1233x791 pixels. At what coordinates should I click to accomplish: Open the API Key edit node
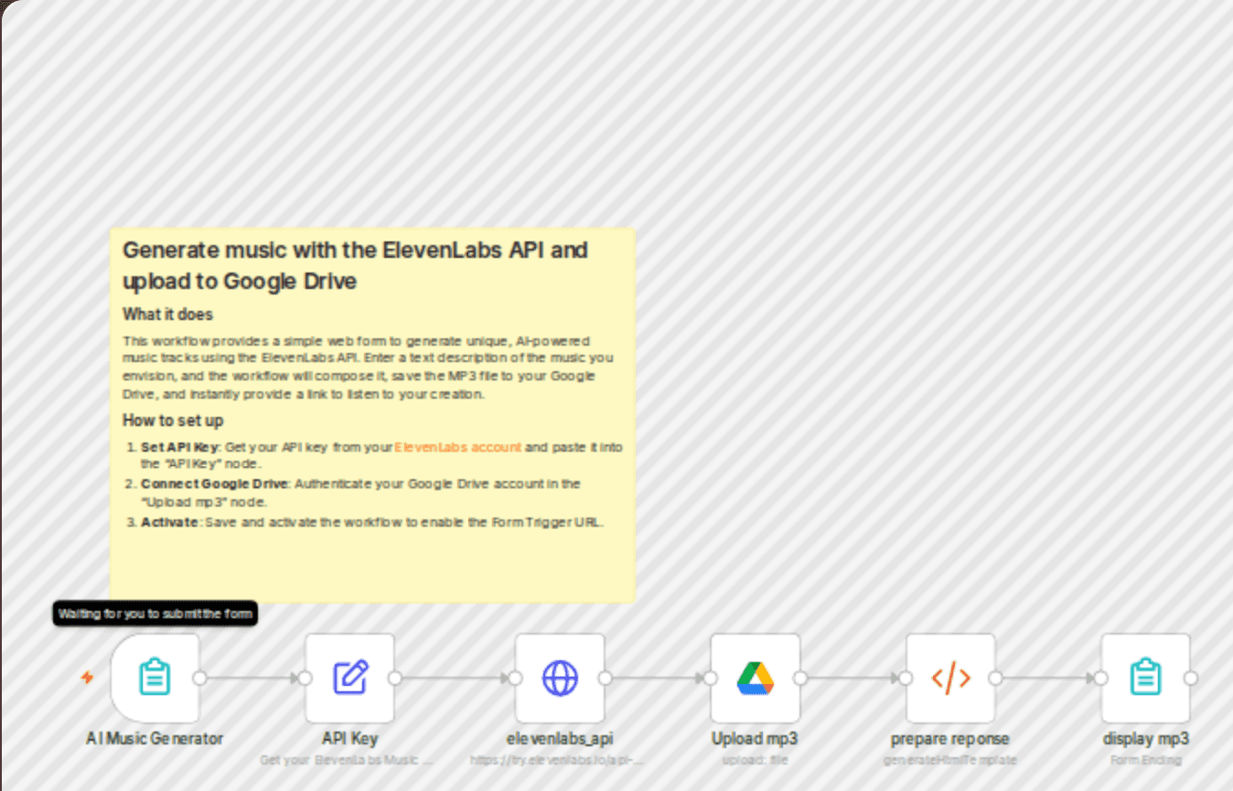[x=350, y=678]
